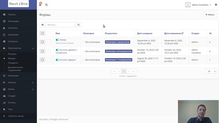Open the settings gear icon

coord(216,5)
